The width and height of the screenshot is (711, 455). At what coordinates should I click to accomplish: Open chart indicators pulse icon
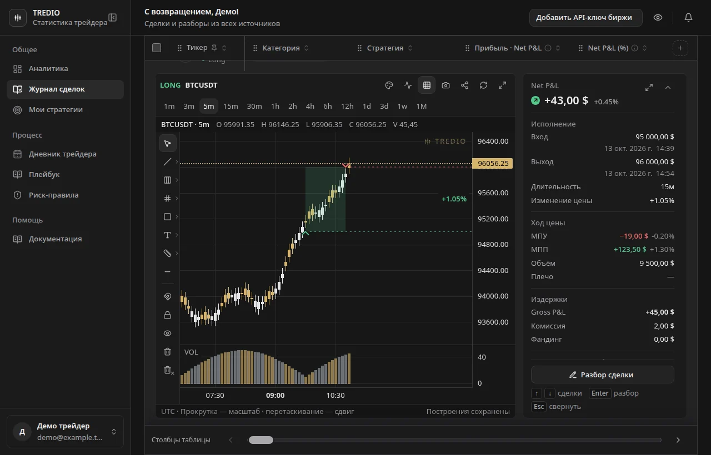pos(408,85)
